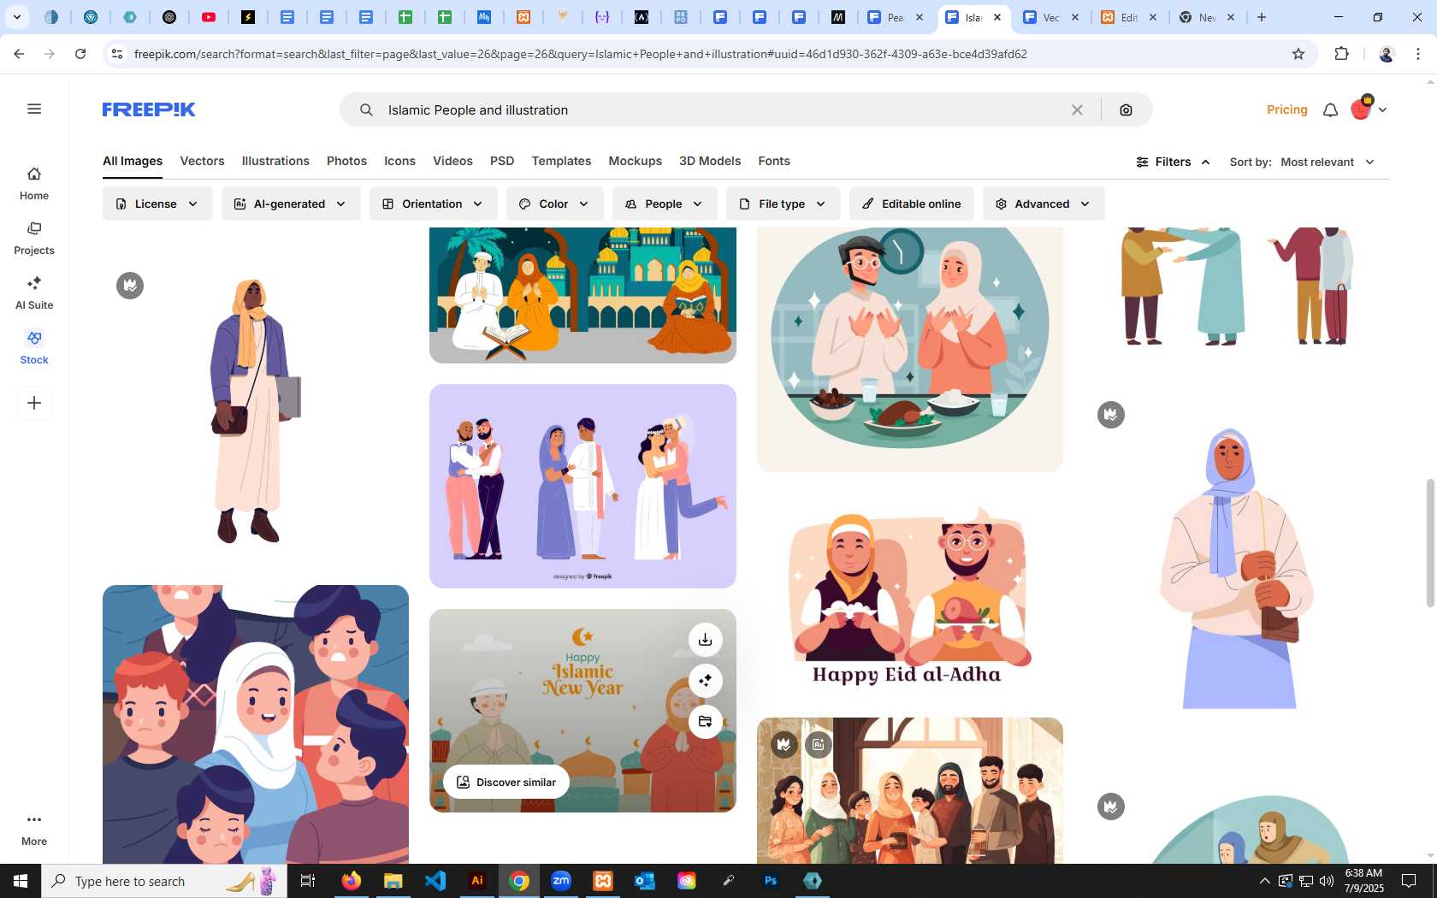Open Sort by Most relevant dropdown
The width and height of the screenshot is (1437, 898).
(x=1328, y=162)
